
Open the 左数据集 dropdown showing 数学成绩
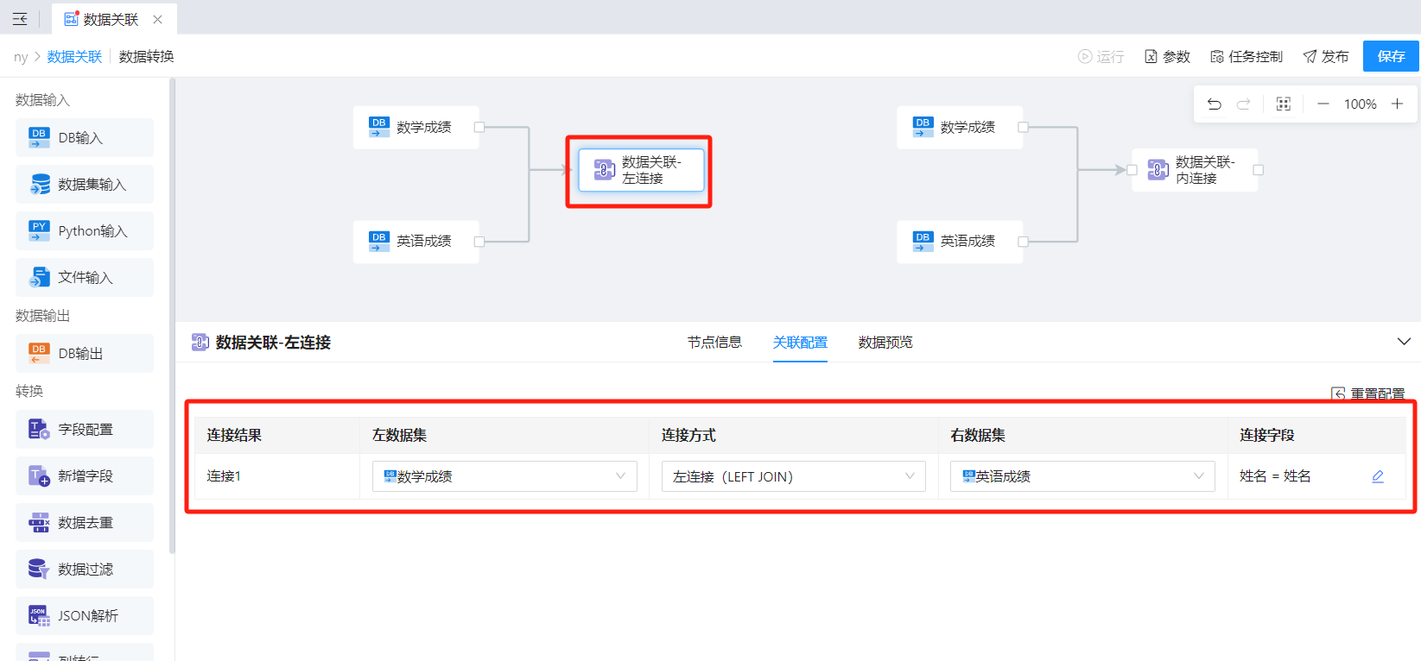(504, 476)
